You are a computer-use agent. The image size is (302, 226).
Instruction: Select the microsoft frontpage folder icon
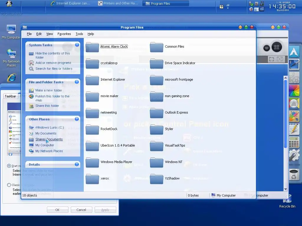click(157, 80)
